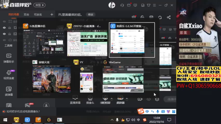Open the hamburger menu in the title bar
This screenshot has width=221, height=124.
coord(154,5)
